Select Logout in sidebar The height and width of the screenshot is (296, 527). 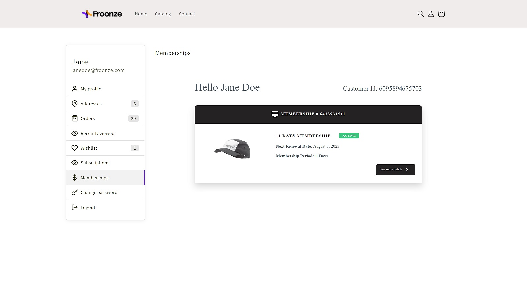[105, 207]
